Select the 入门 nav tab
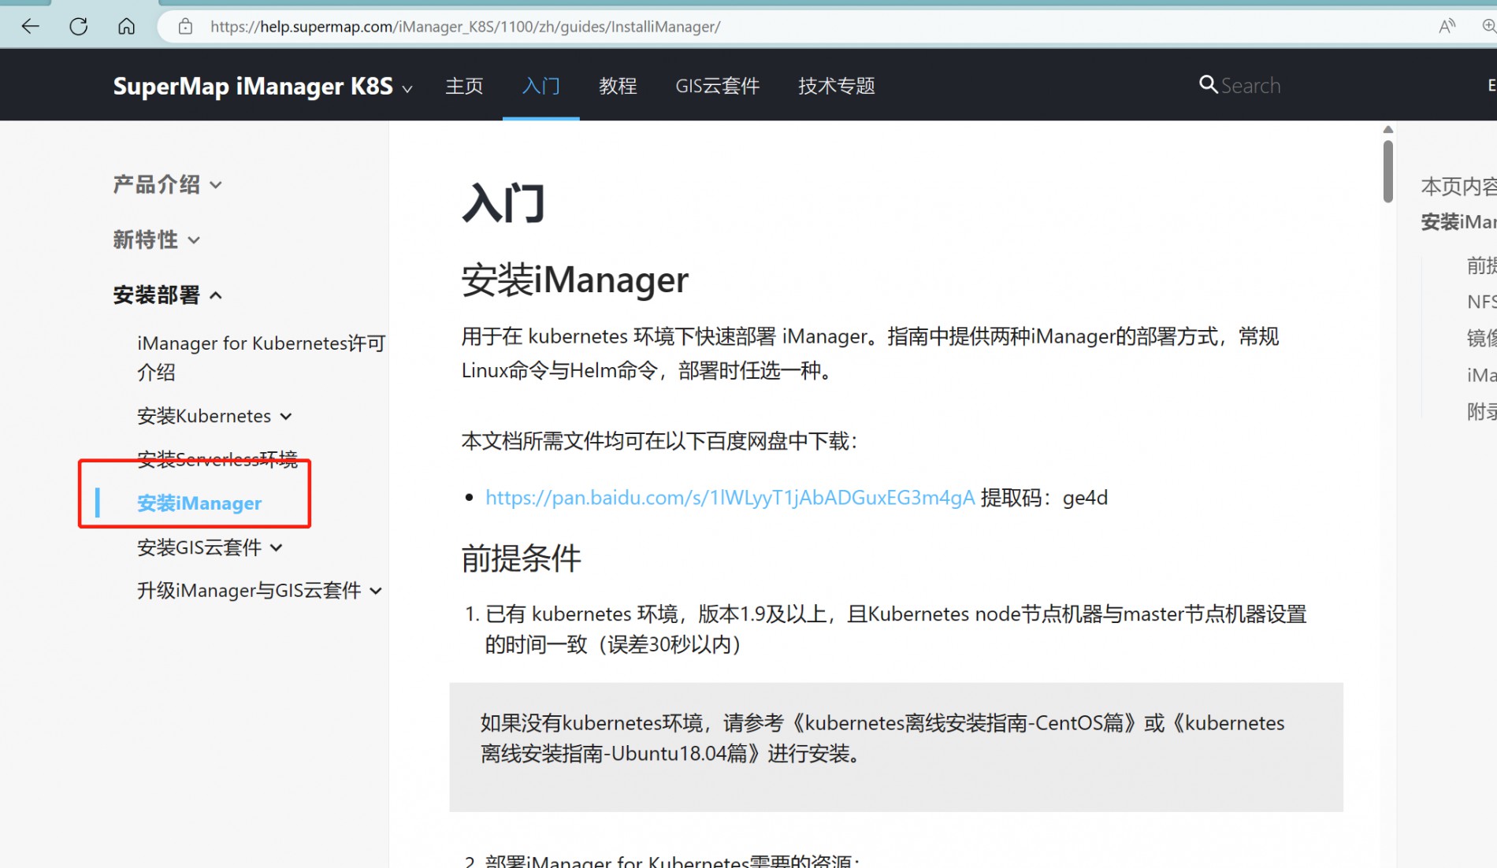The image size is (1497, 868). point(541,85)
